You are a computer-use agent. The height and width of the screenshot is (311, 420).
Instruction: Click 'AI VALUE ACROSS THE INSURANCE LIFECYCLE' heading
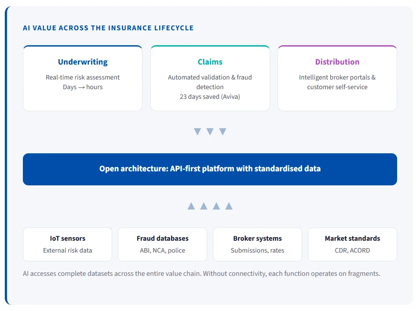[108, 28]
